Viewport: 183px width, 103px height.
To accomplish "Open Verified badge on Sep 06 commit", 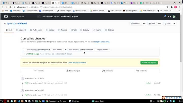I will pyautogui.click(x=148, y=95).
